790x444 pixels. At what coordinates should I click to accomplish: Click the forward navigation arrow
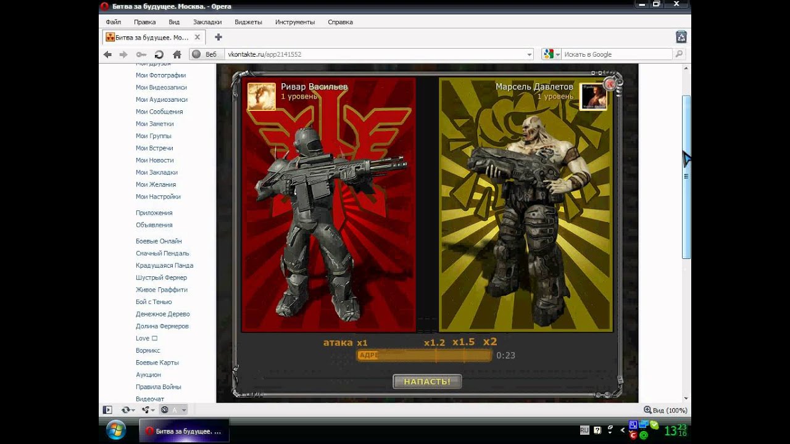tap(123, 54)
